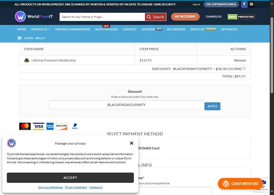Click the My Account button
This screenshot has height=195, width=274.
pos(185,17)
